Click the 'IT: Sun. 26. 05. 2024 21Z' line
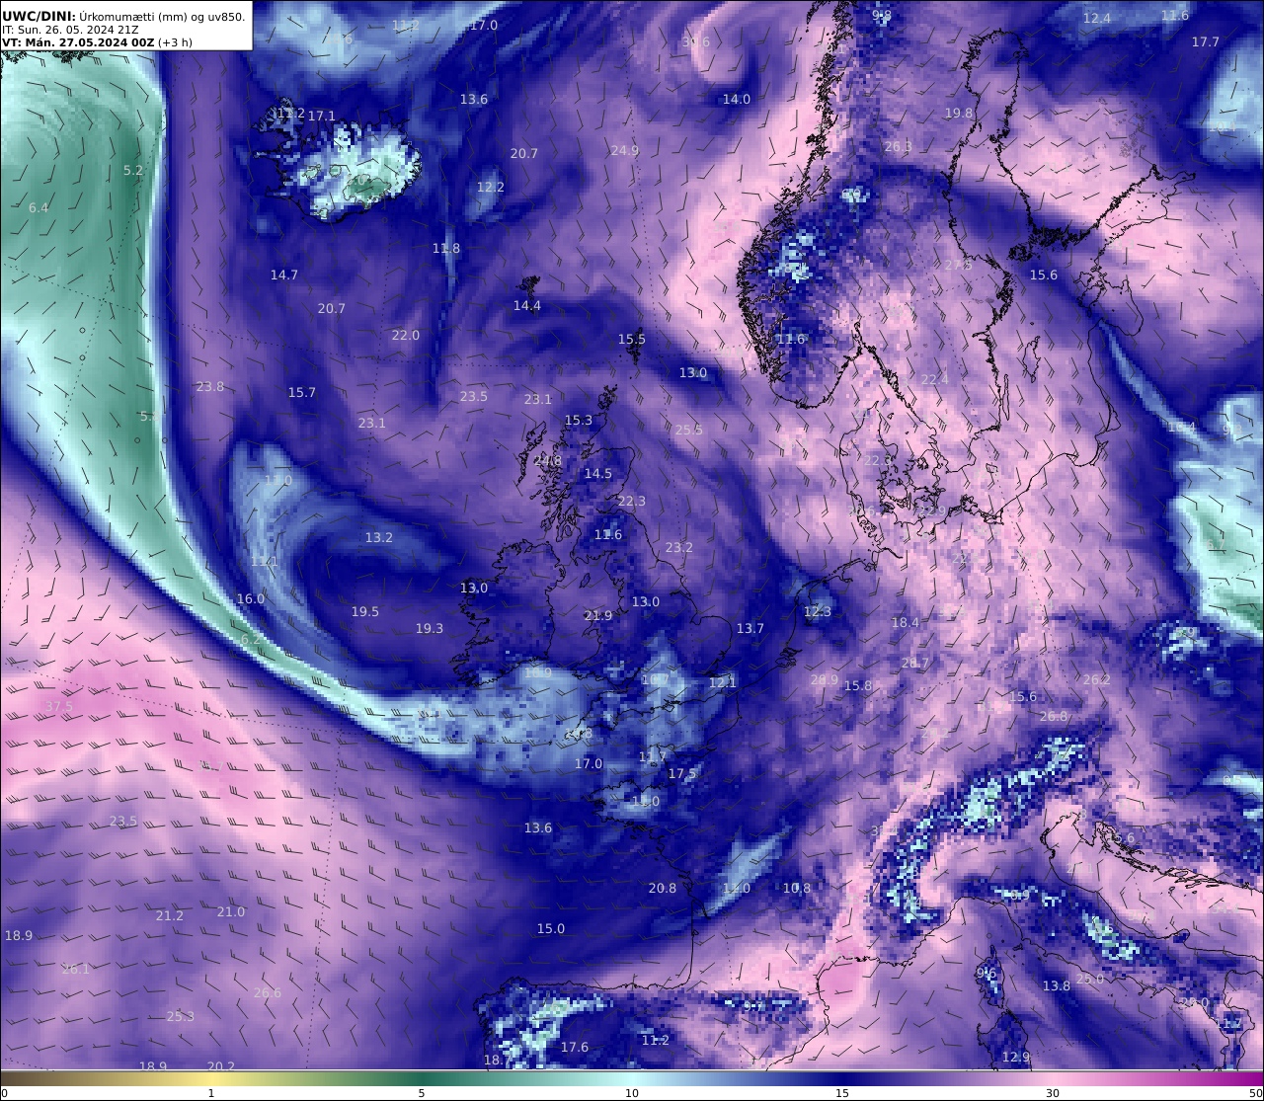The image size is (1264, 1101). 70,29
